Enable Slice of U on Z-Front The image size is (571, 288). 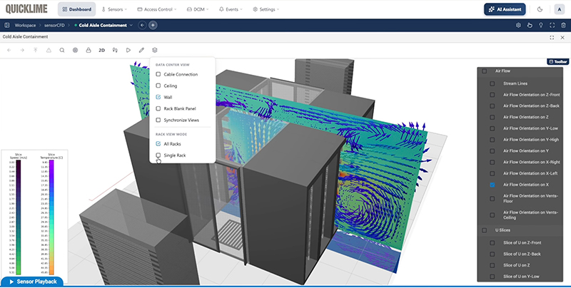(492, 243)
